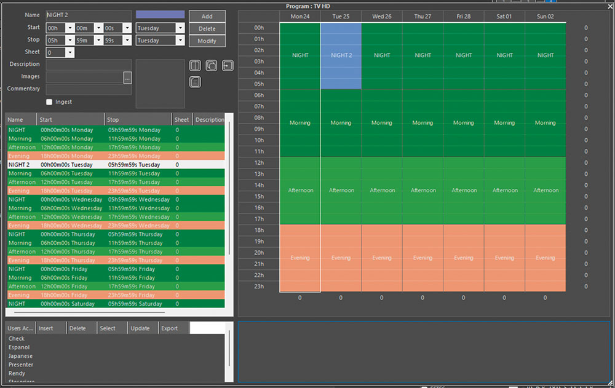Viewport: 615px width, 388px height.
Task: Click the Insert column header in users table
Action: [46, 328]
